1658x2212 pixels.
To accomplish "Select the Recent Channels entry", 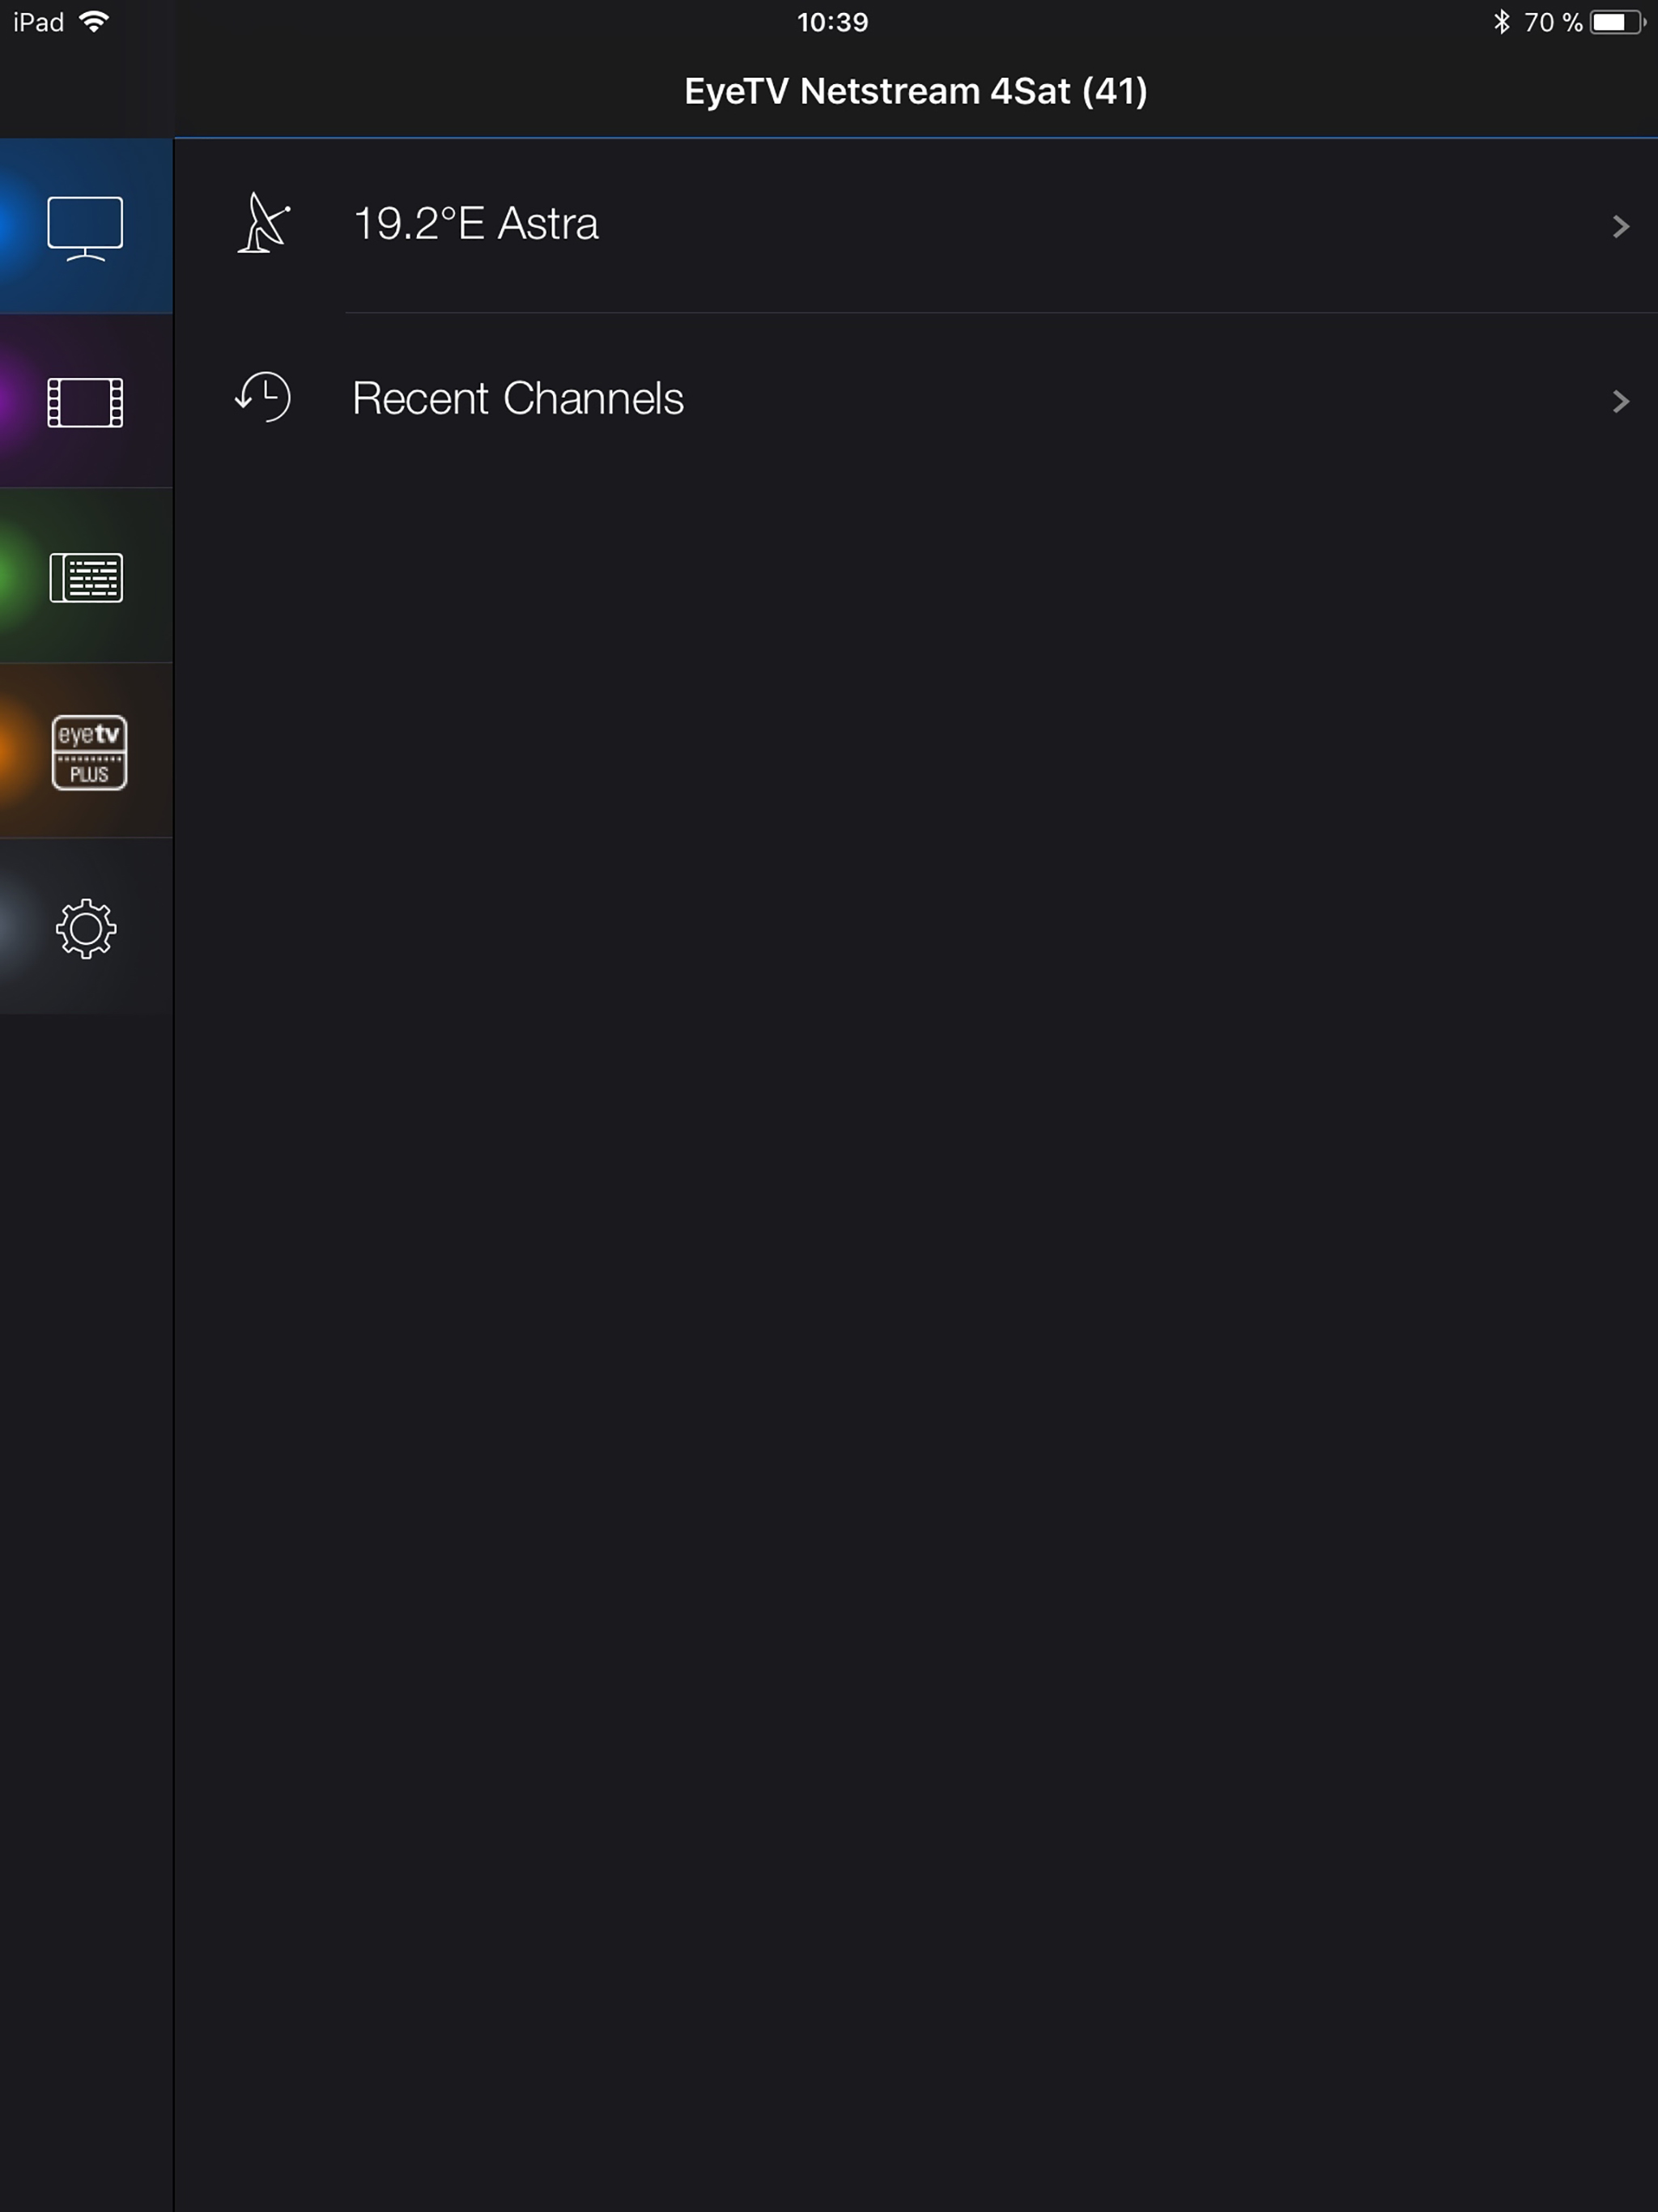I will (916, 400).
